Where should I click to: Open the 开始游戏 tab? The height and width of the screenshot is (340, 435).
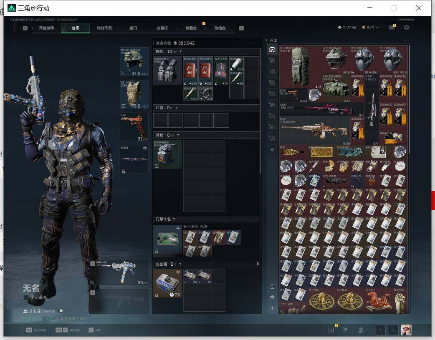[46, 28]
